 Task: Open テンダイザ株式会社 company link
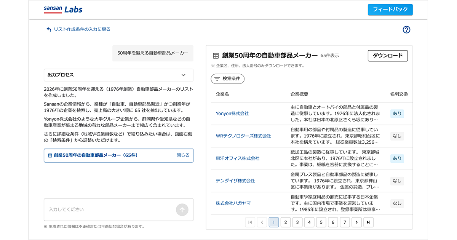click(x=235, y=181)
